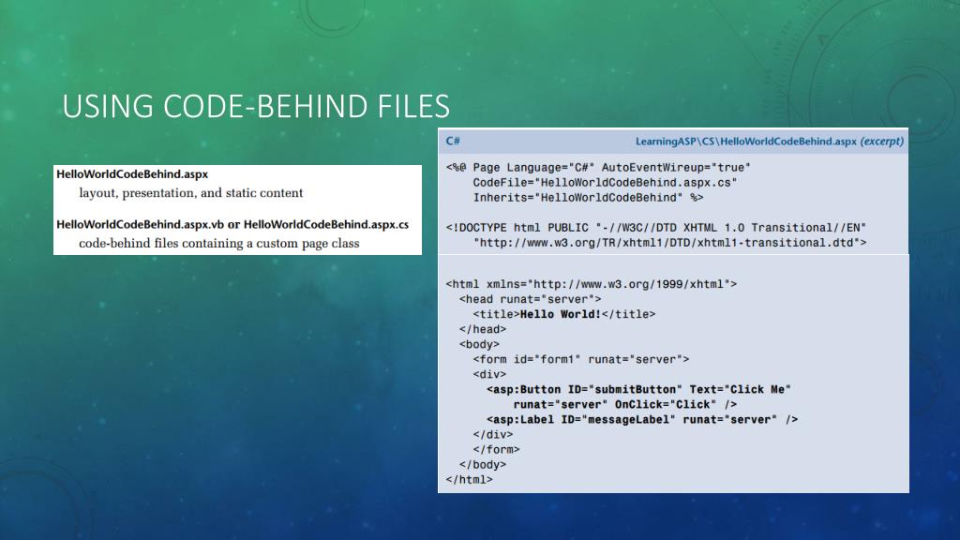Click the '</head>' closing tag

pyautogui.click(x=483, y=329)
